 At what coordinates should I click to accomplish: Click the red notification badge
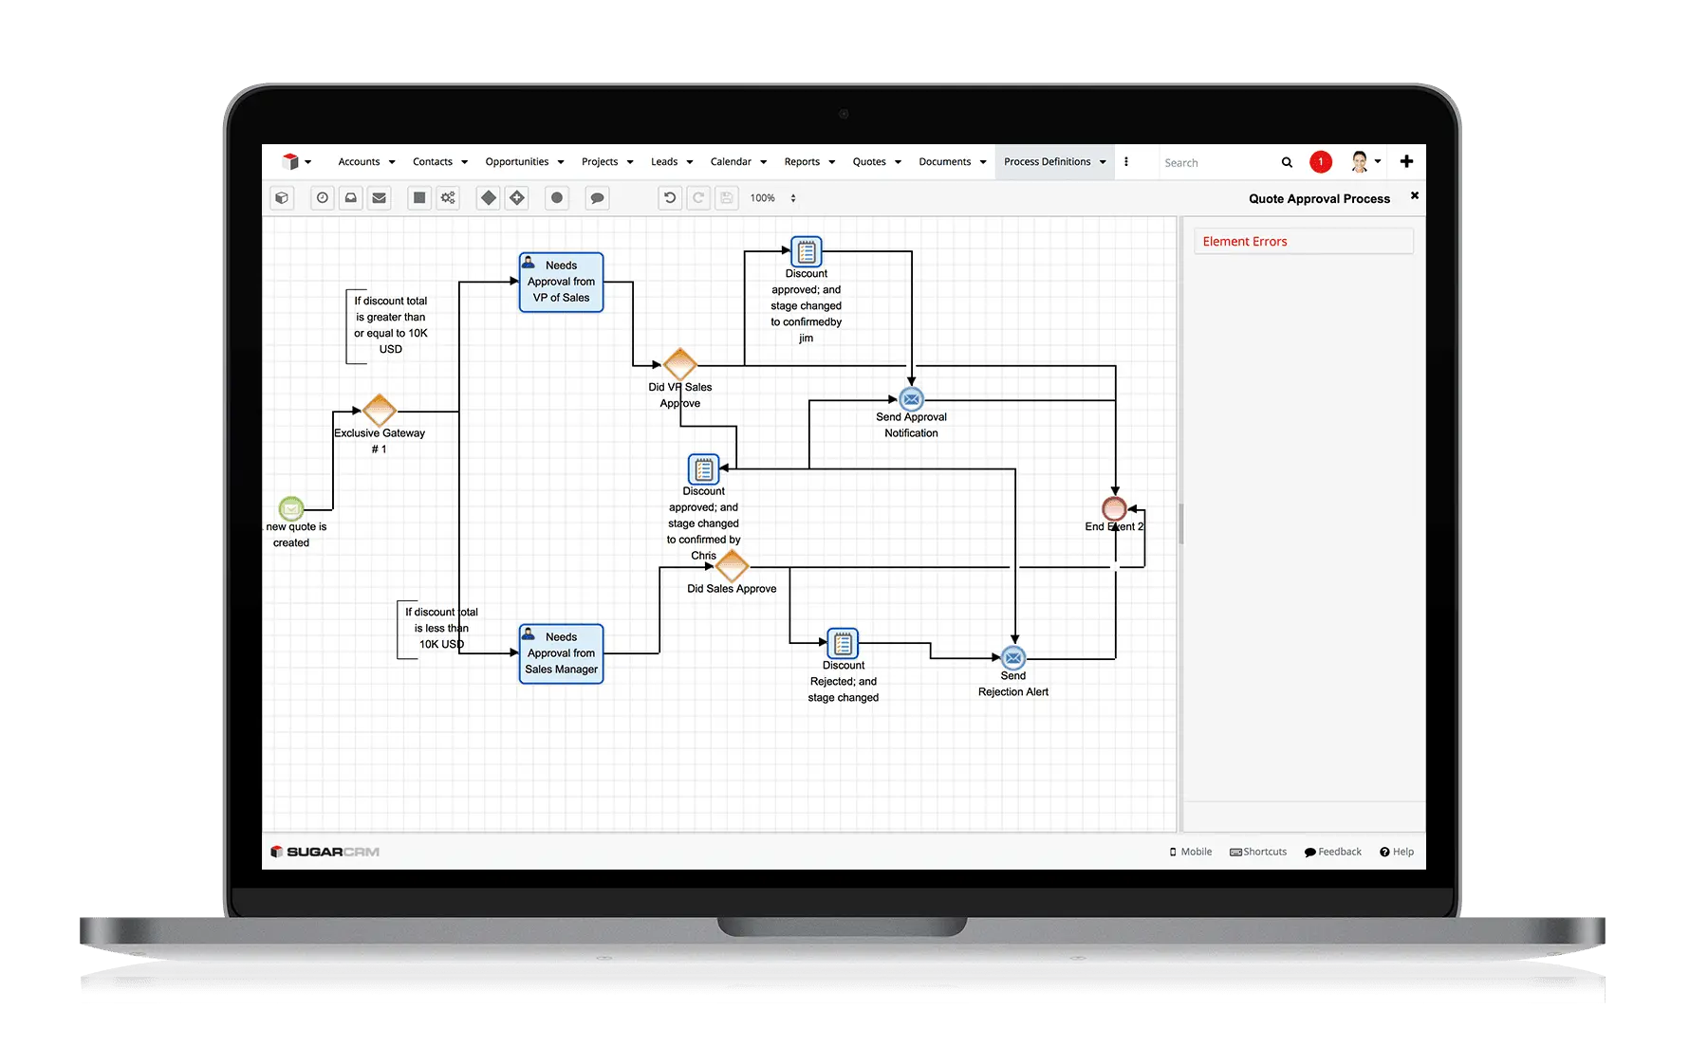1320,162
